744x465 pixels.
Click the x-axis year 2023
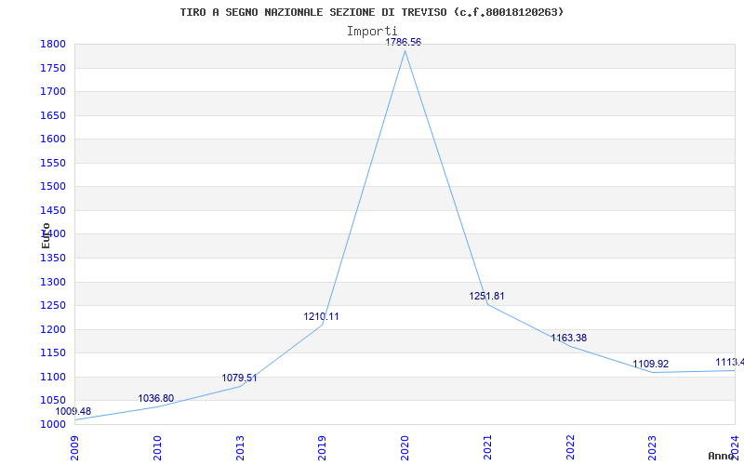point(653,447)
